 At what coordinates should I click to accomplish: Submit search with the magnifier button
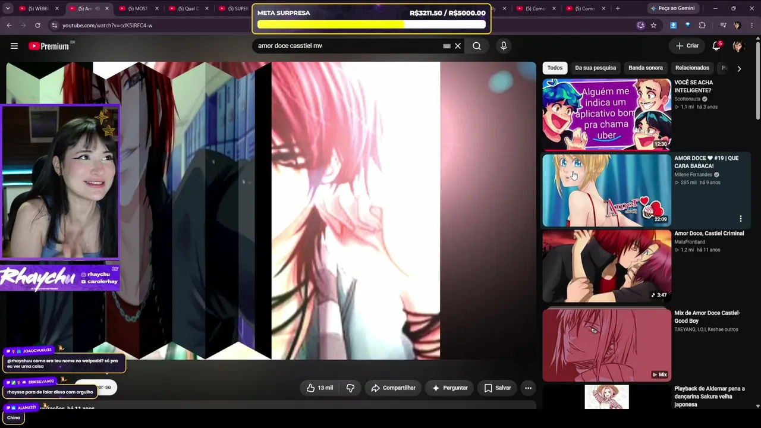[477, 46]
